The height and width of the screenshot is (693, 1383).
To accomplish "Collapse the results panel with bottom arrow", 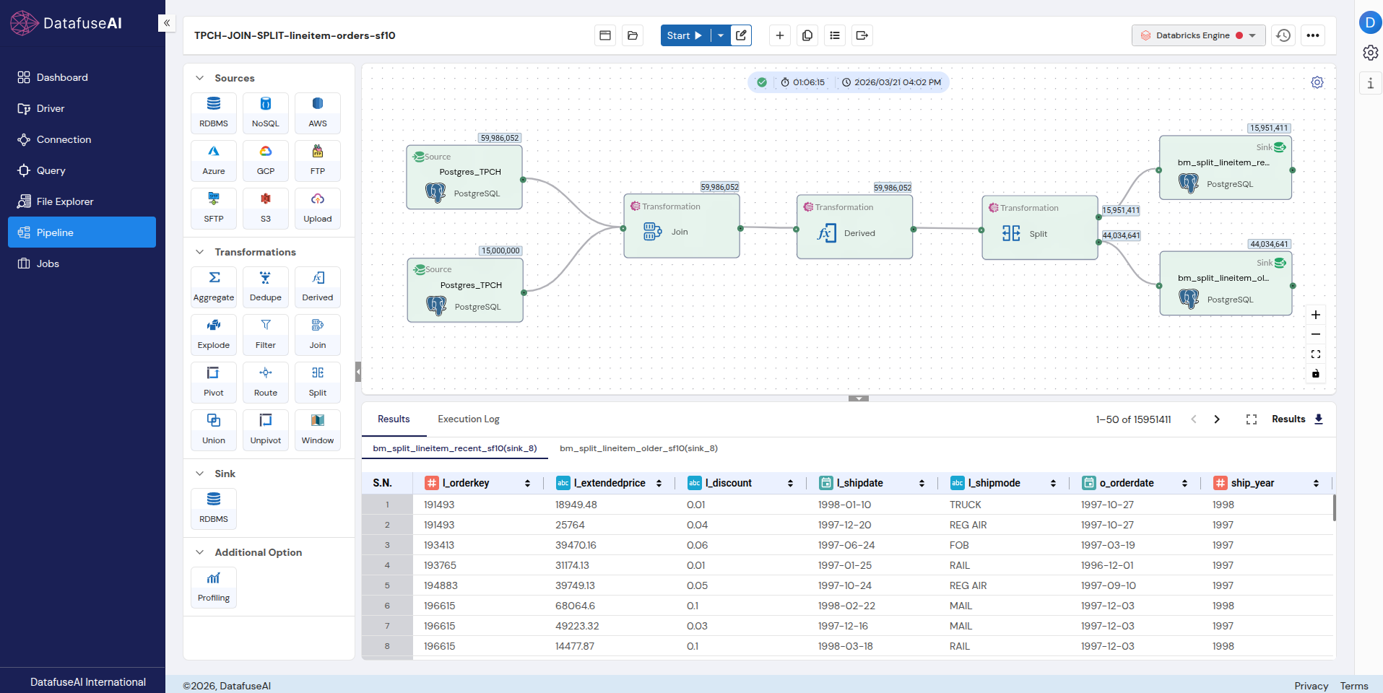I will tap(858, 398).
